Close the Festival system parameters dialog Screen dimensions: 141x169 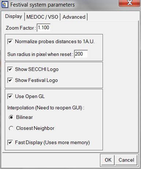(x=129, y=3)
